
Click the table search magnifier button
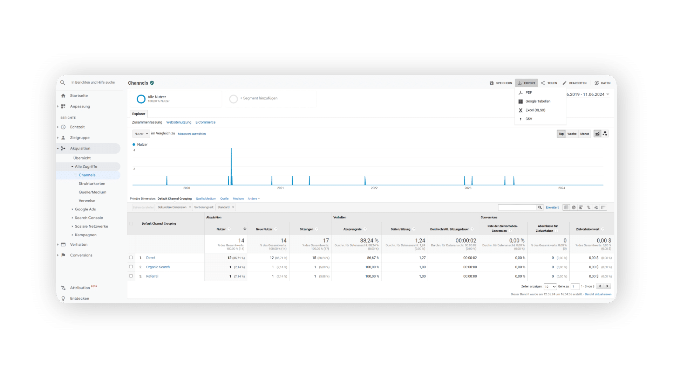[x=540, y=208]
